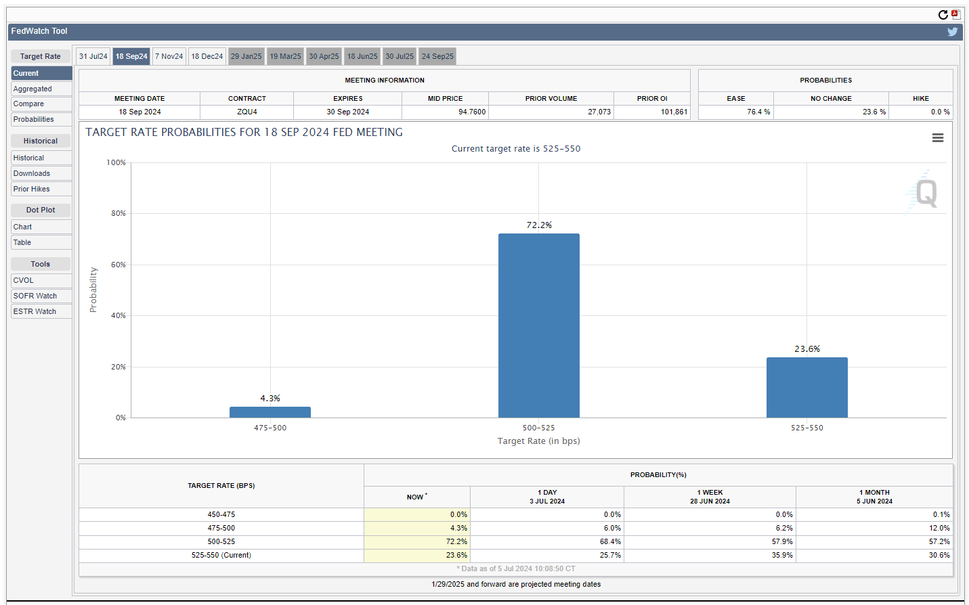Open the CVOL tool

41,281
